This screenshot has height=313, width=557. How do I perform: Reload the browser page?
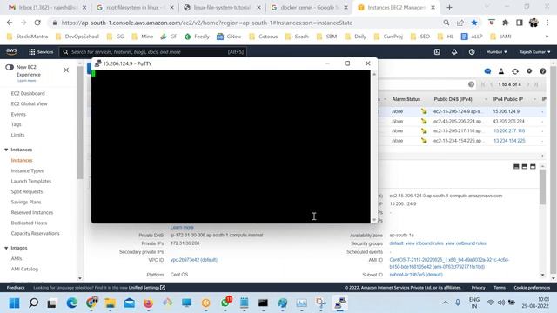37,23
